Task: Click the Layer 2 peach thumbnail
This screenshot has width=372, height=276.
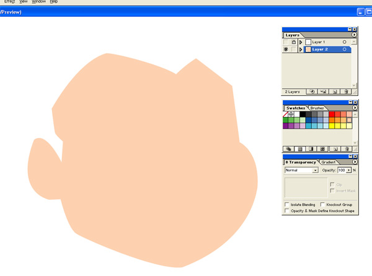Action: tap(308, 50)
